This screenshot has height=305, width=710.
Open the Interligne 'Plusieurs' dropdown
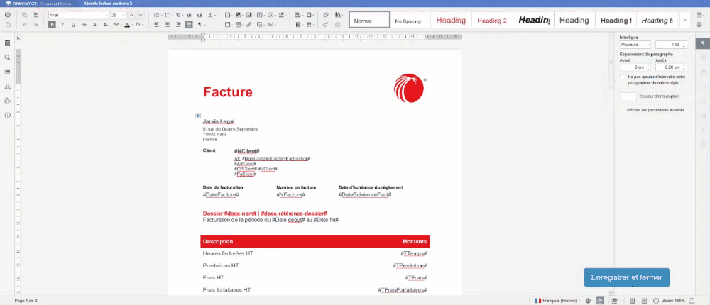[634, 45]
